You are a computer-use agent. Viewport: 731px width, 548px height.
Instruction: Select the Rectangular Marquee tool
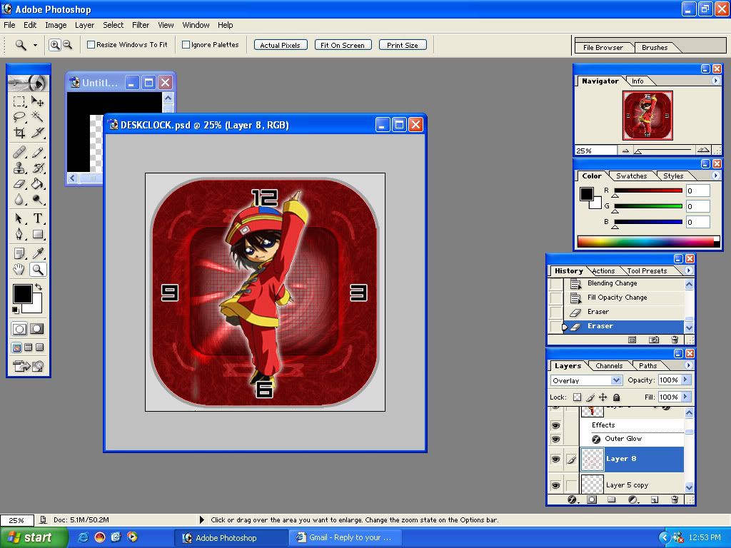19,101
